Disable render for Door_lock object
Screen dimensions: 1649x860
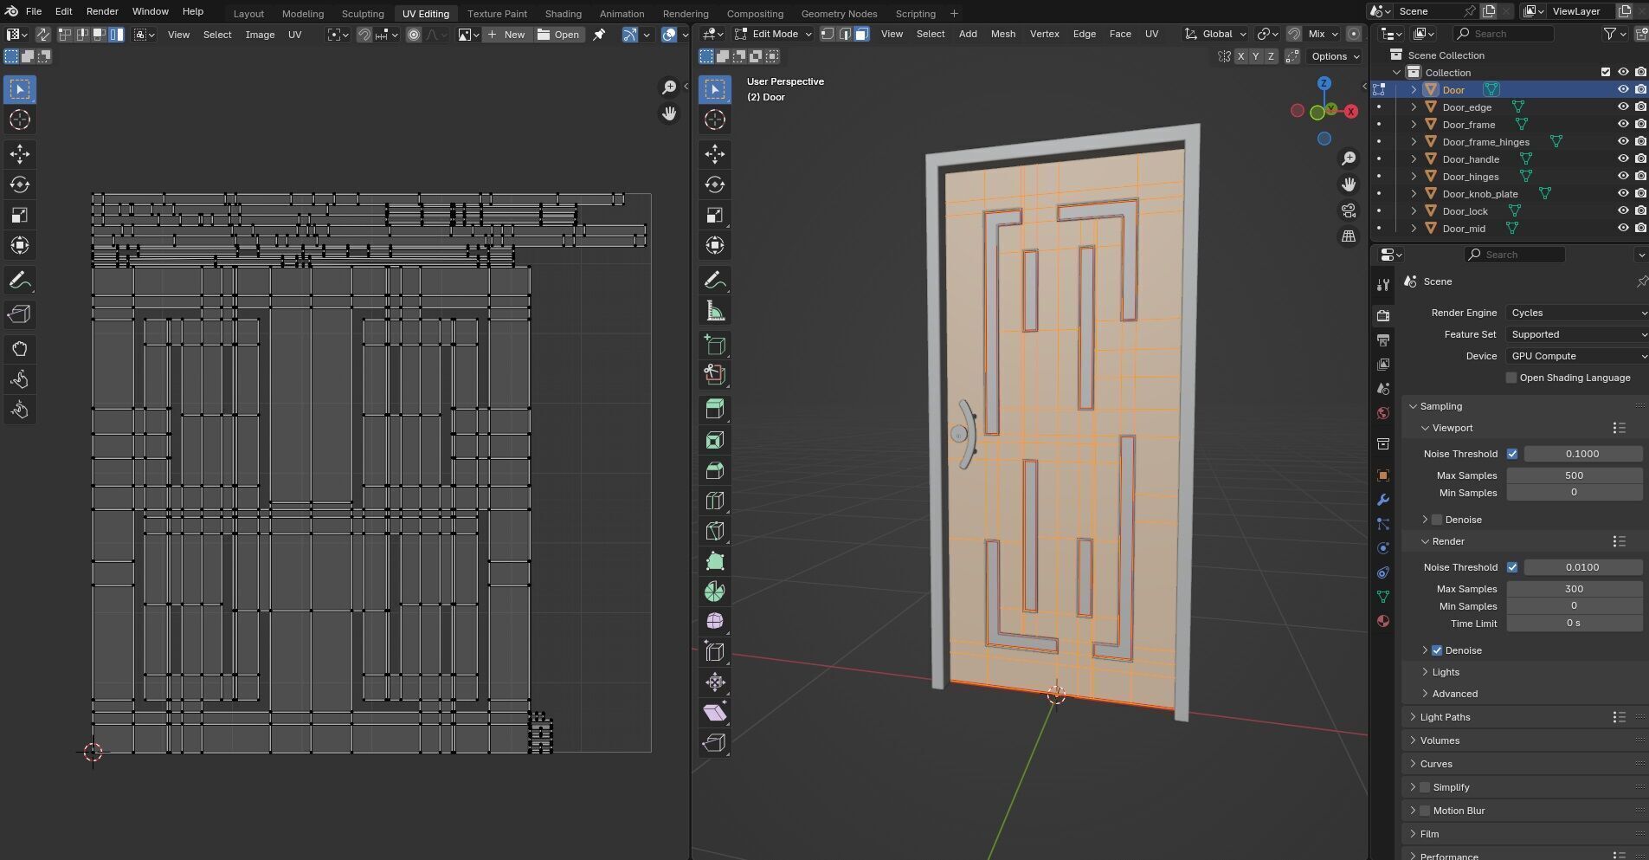pos(1640,210)
